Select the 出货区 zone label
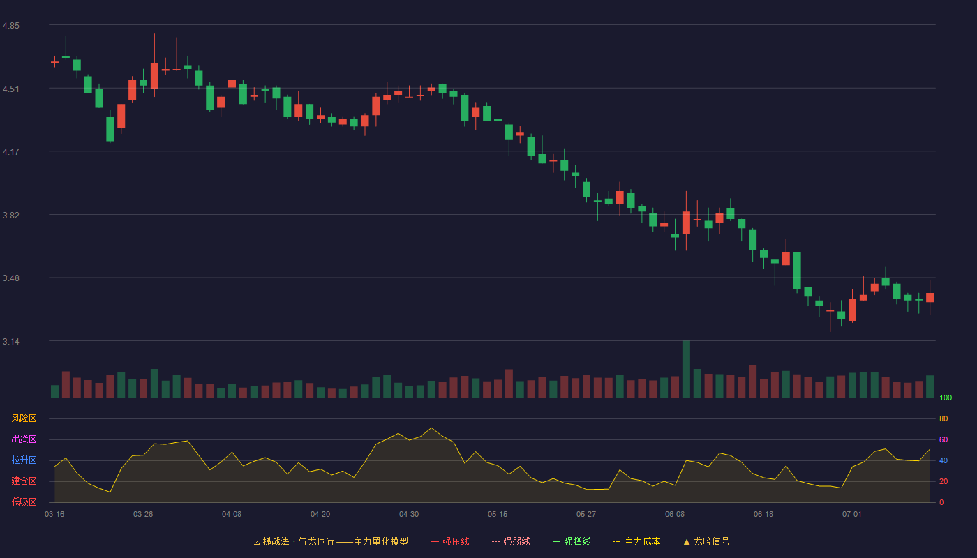The width and height of the screenshot is (977, 558). [24, 439]
